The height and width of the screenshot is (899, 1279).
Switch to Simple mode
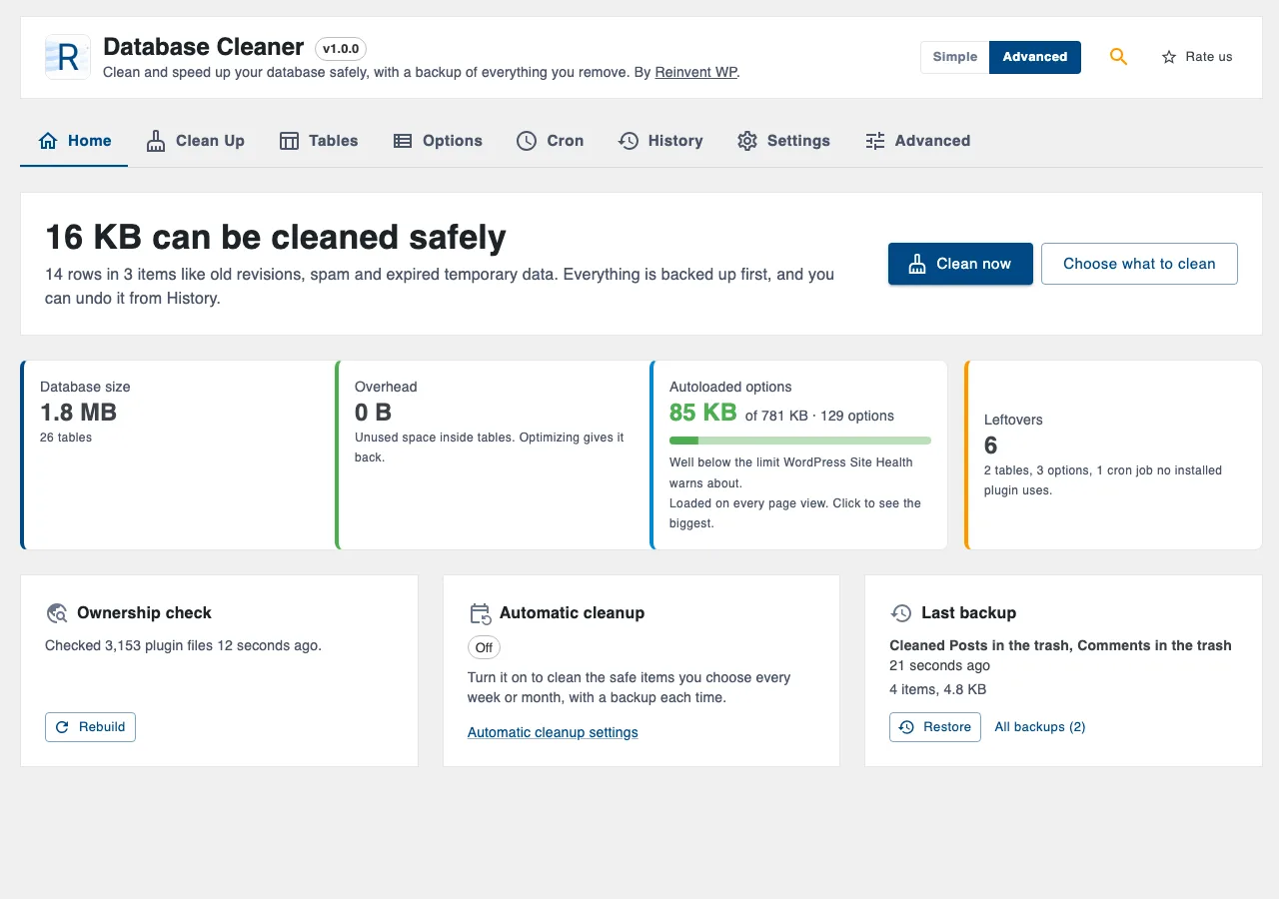955,57
